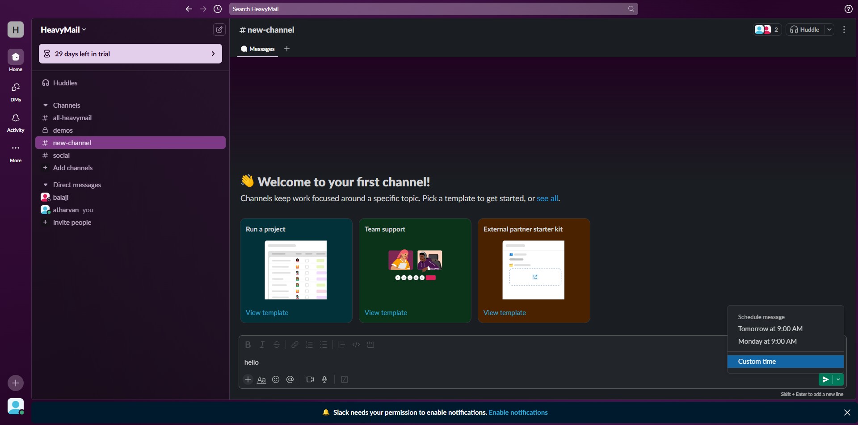Toggle inline code formatting

pos(356,345)
